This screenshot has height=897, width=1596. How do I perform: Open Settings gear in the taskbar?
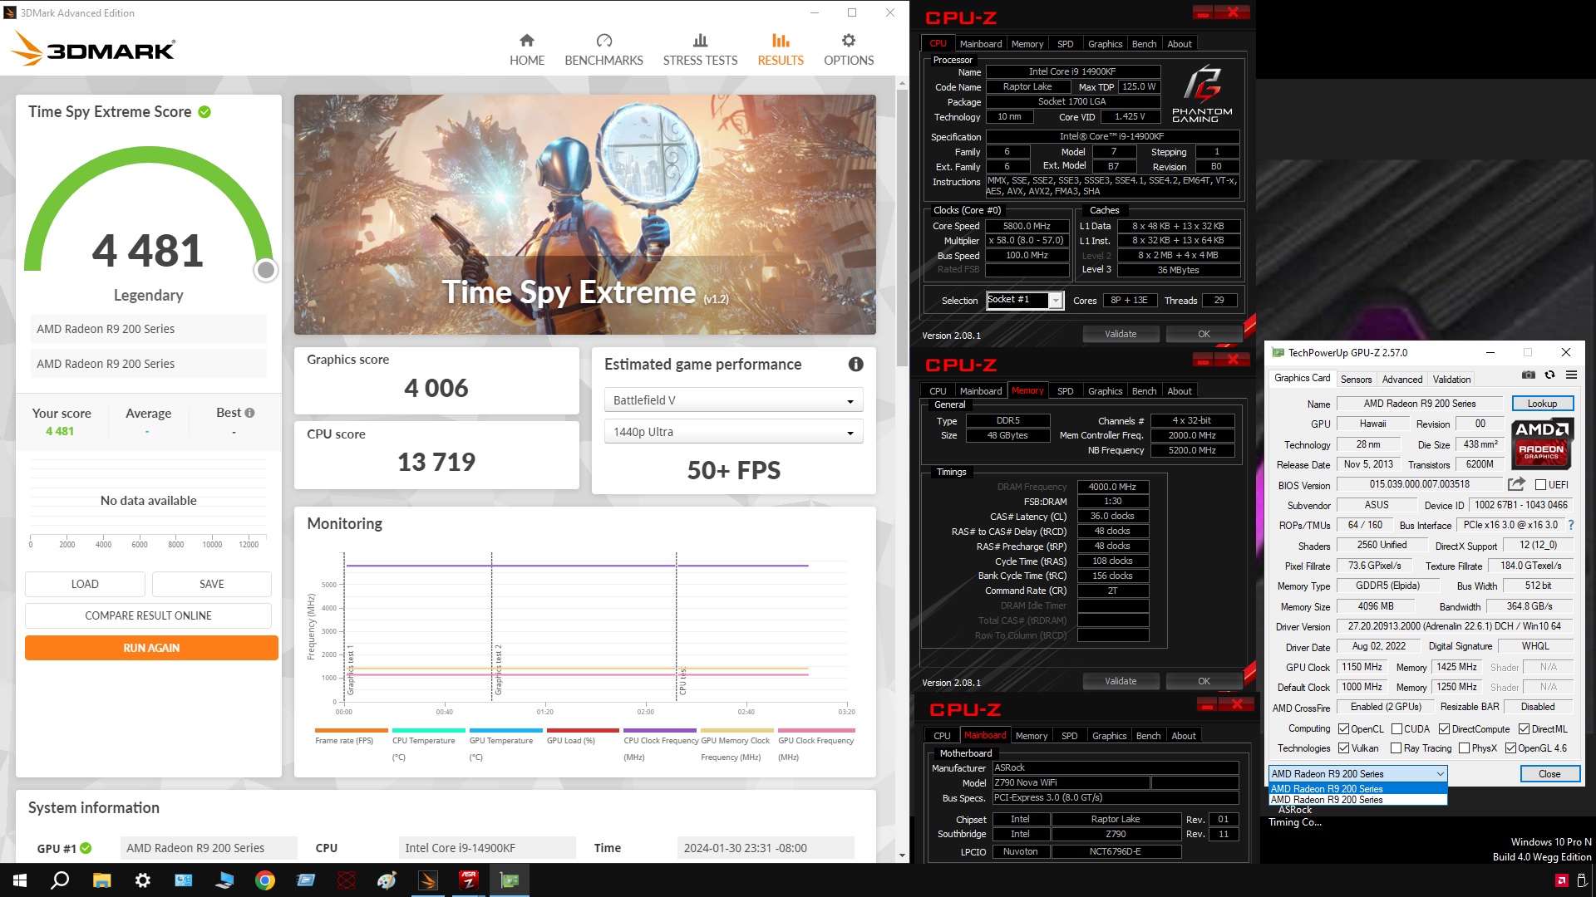(143, 880)
